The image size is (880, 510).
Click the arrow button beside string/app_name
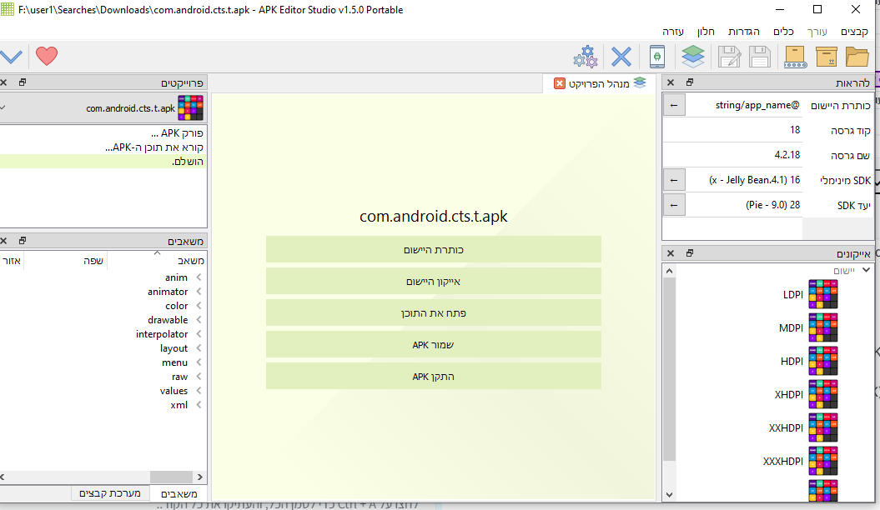[675, 105]
